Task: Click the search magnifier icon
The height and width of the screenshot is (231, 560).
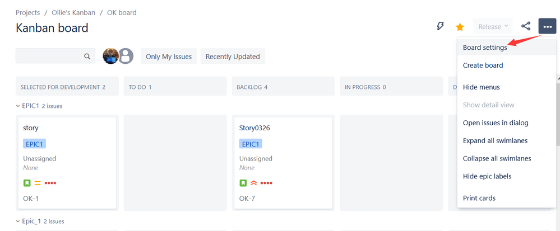Action: point(87,56)
